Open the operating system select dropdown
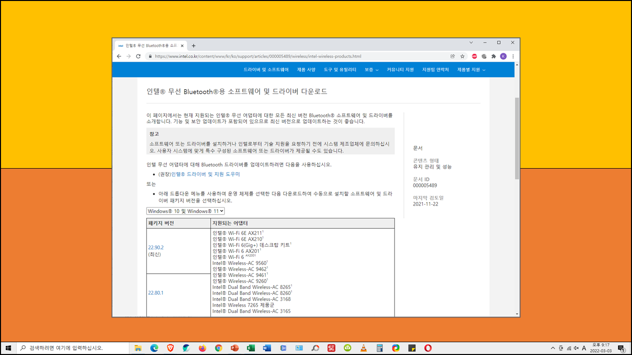632x355 pixels. pyautogui.click(x=186, y=211)
